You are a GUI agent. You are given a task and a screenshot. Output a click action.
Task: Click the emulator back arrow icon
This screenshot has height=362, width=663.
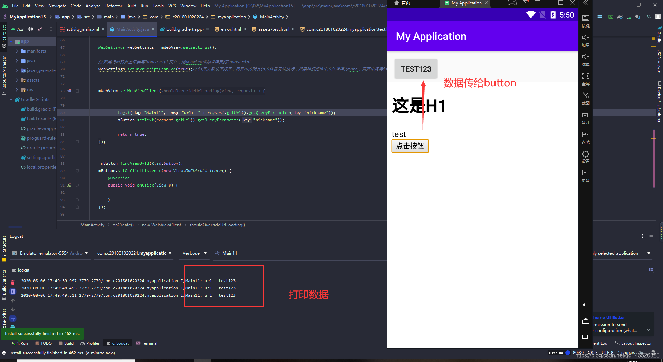[586, 306]
